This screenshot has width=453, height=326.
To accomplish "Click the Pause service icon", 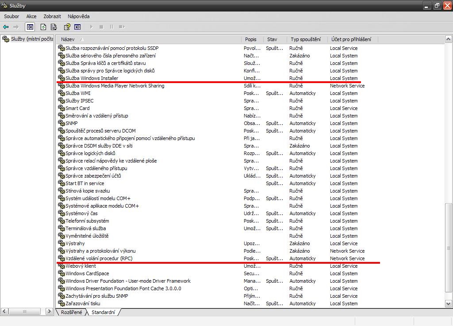I will point(111,27).
